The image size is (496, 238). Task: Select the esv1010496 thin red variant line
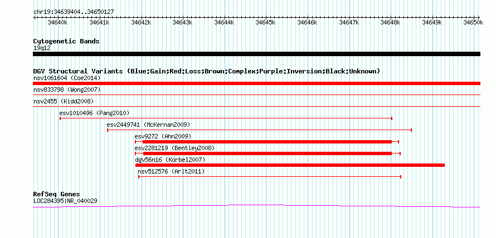pos(226,118)
